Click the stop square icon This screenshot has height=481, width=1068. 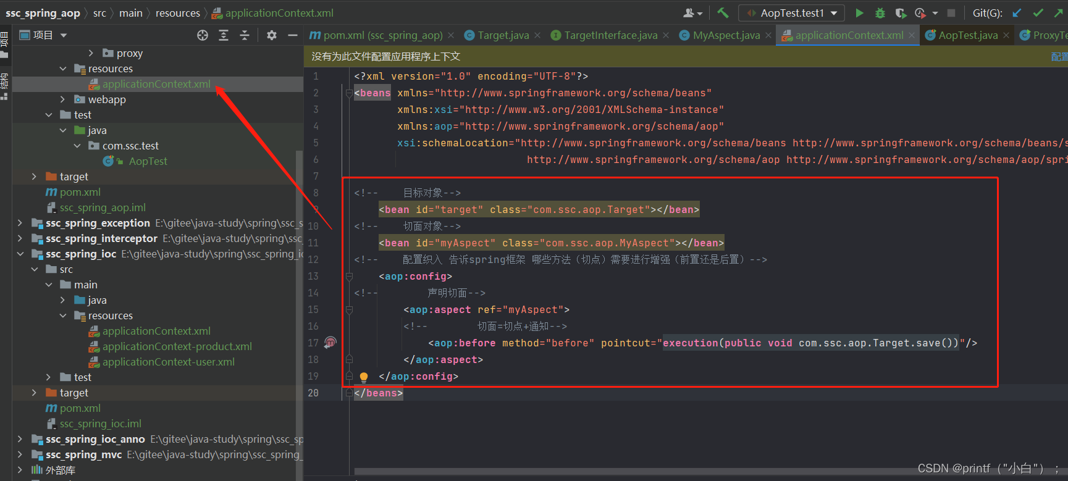click(x=951, y=13)
